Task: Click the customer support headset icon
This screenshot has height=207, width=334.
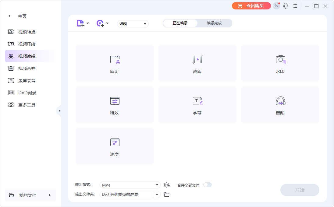Action: point(286,6)
